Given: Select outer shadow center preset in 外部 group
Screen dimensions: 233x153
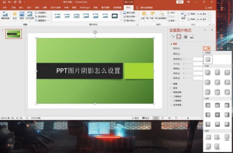Looking at the screenshot, I should coord(217,82).
